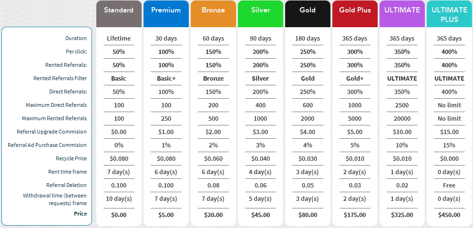Click the Referral Upgrade Commision label
The width and height of the screenshot is (473, 228).
(52, 132)
